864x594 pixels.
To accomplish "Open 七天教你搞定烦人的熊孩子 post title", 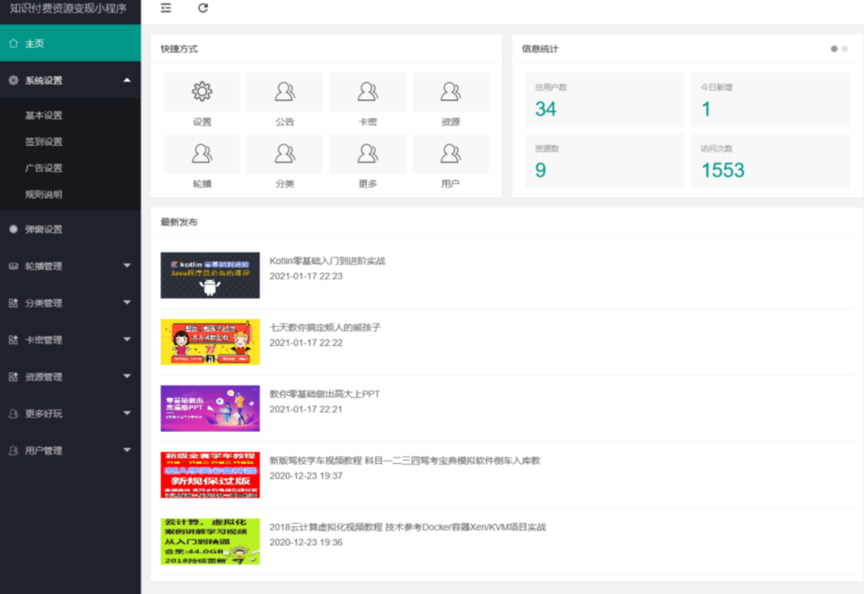I will tap(325, 328).
